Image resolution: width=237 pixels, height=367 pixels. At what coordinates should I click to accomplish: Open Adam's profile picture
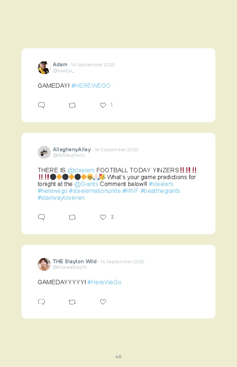tap(44, 67)
